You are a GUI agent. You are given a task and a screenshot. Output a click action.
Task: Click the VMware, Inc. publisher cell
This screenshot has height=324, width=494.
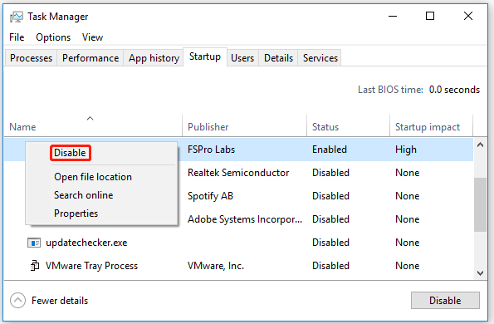216,266
